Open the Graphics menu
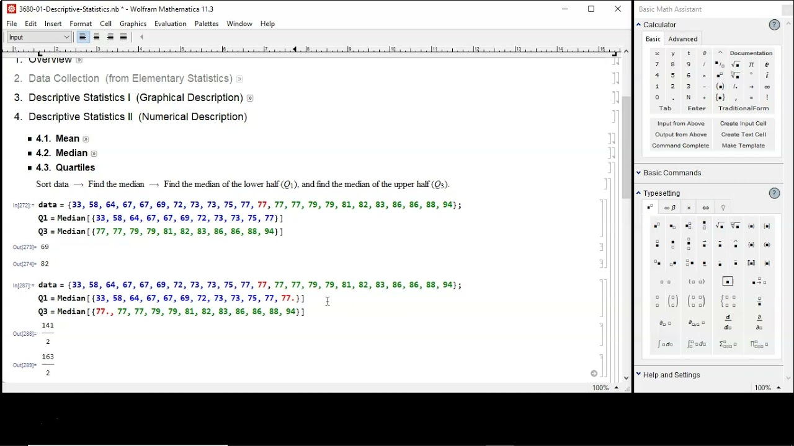Viewport: 794px width, 446px height. coord(133,24)
